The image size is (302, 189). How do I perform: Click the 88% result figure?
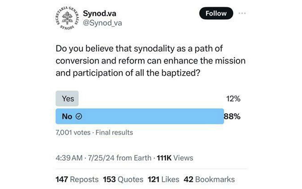[x=232, y=116]
